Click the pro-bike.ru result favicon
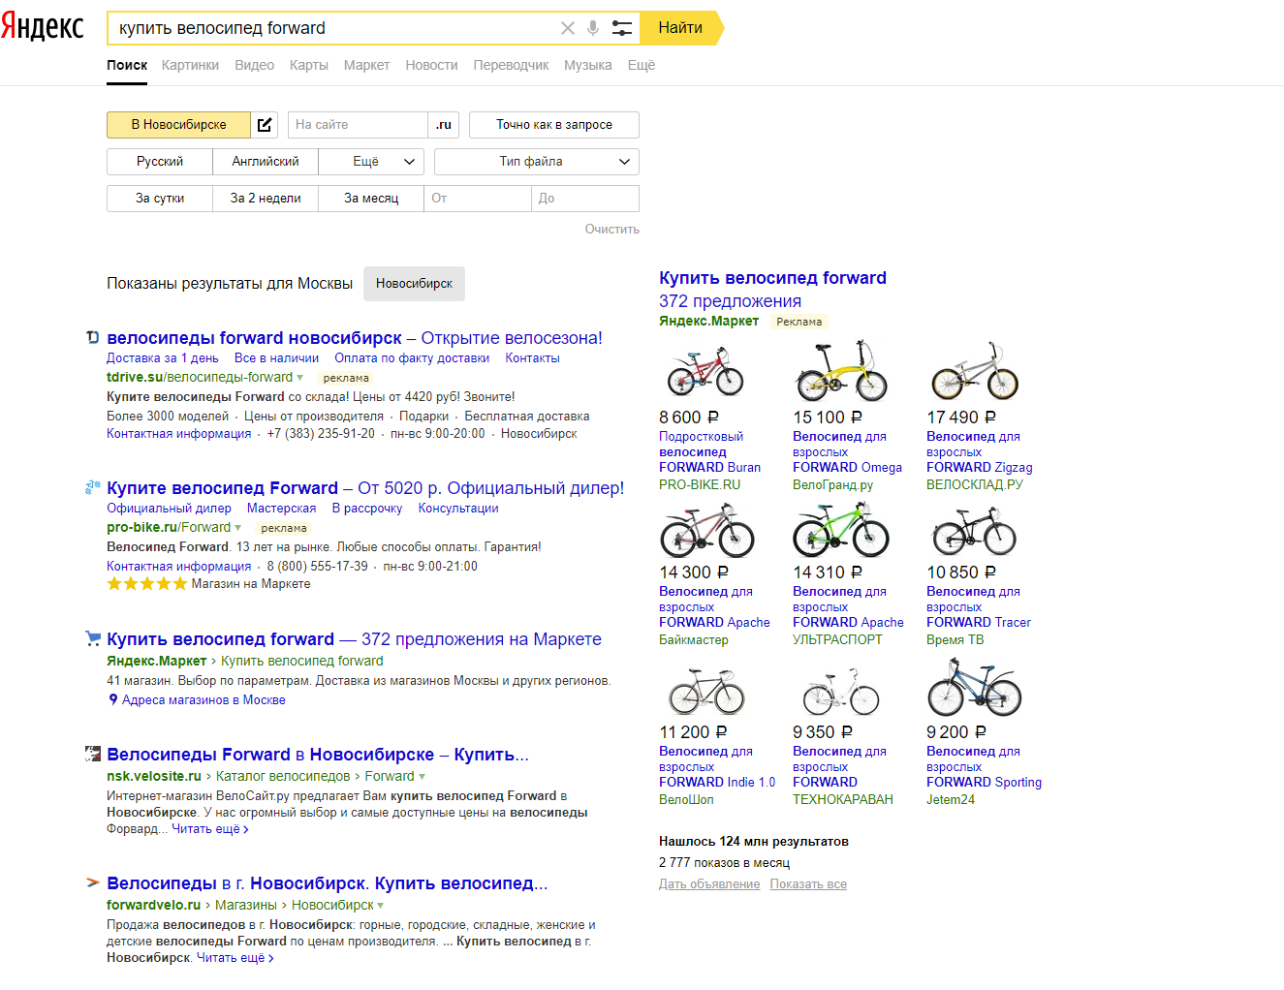Viewport: 1284px width, 990px height. tap(93, 487)
